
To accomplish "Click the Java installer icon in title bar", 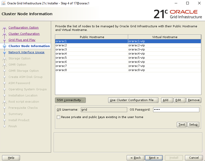I will [4, 3].
